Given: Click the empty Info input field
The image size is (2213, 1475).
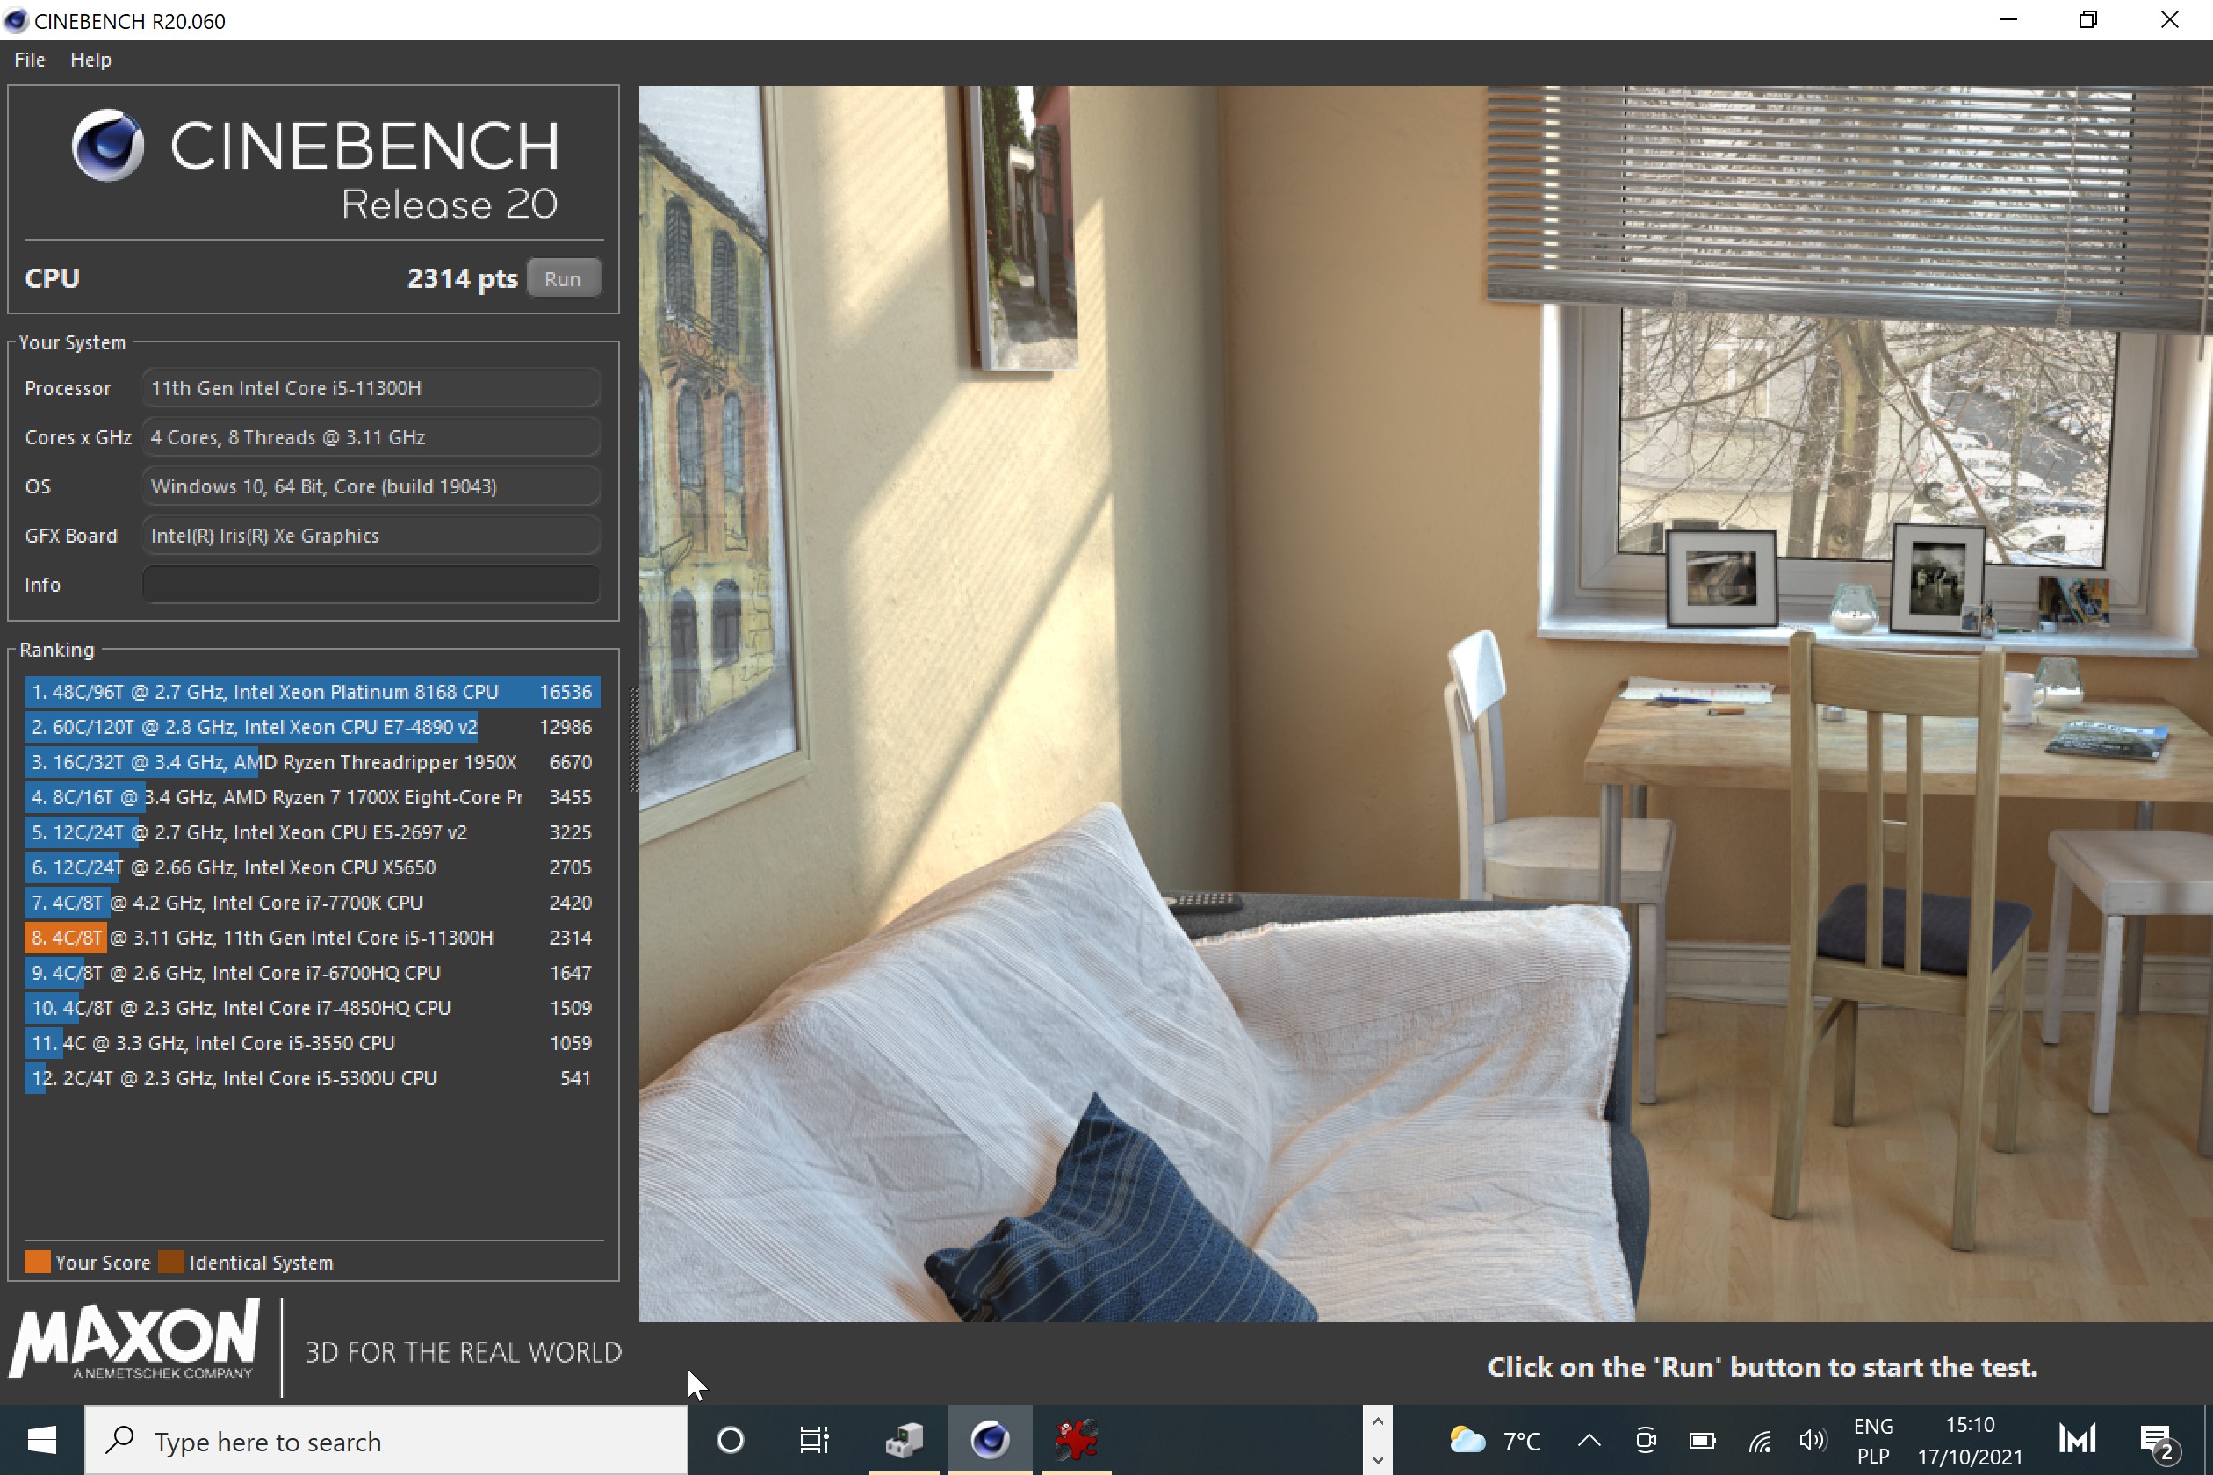Looking at the screenshot, I should [x=371, y=584].
